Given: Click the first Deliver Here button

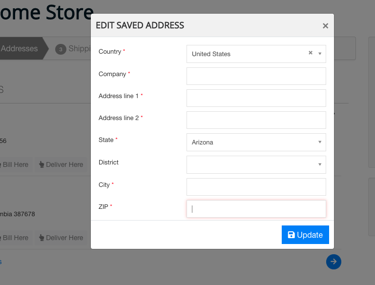Looking at the screenshot, I should pos(61,164).
